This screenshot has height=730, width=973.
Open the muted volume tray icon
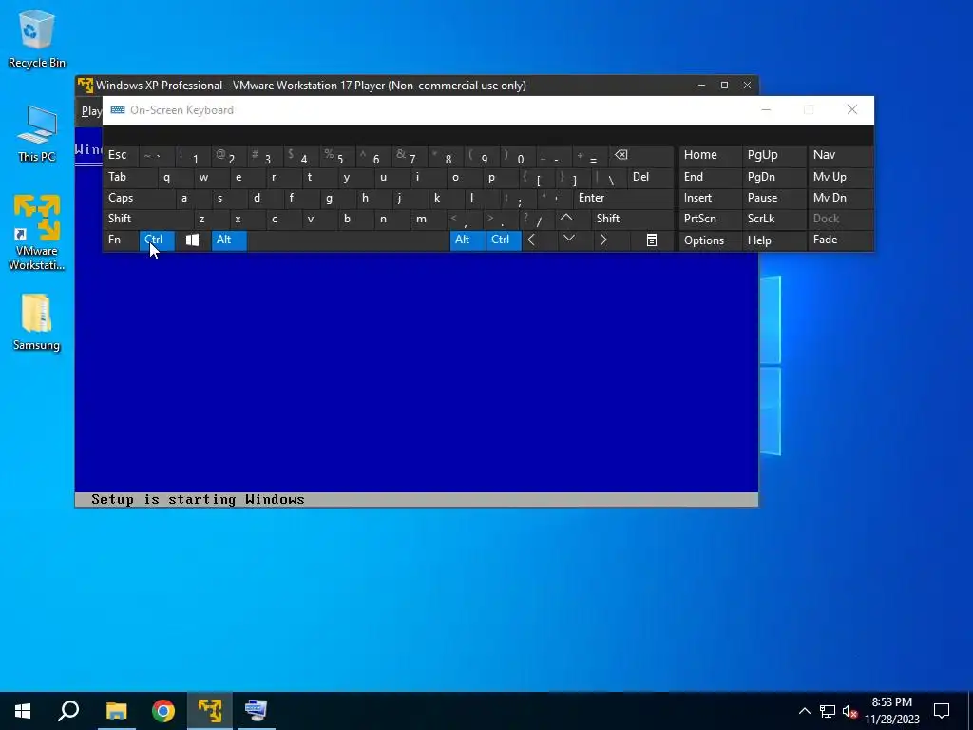point(849,711)
